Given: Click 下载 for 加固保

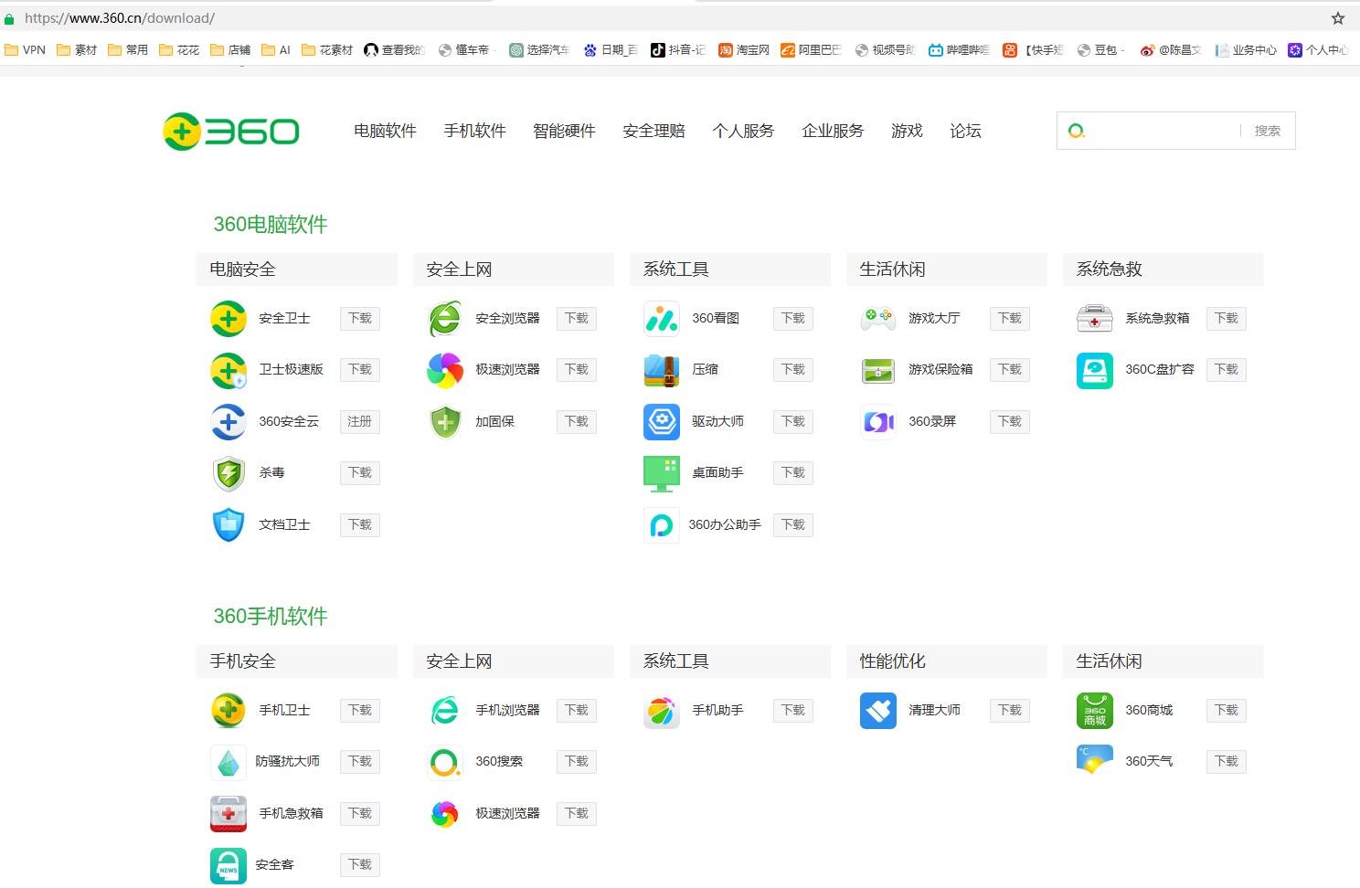Looking at the screenshot, I should tap(577, 421).
